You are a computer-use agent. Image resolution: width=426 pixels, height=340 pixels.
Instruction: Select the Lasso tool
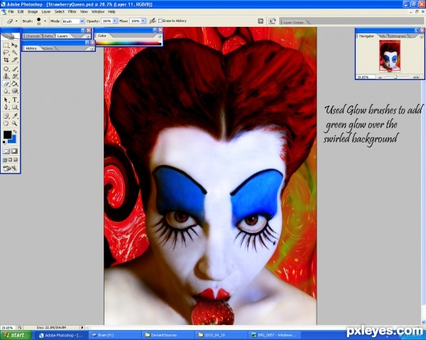pos(6,52)
